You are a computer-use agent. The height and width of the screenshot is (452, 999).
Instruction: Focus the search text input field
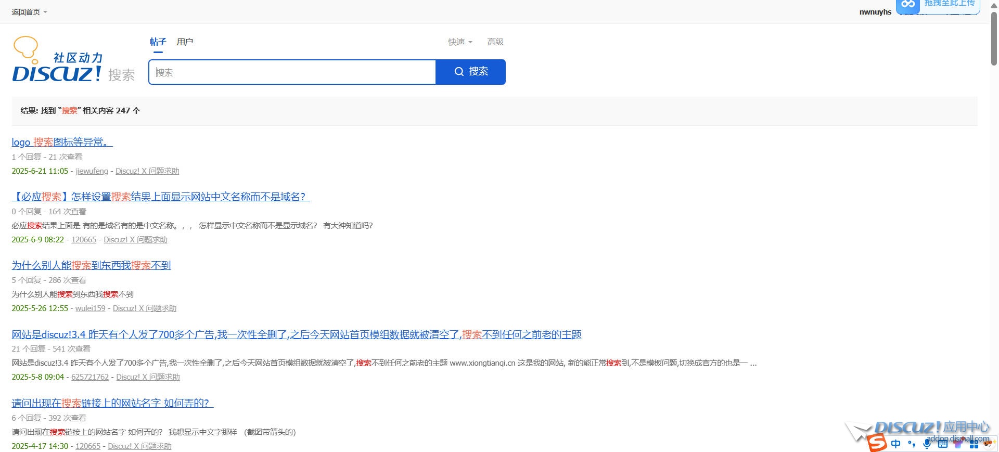[292, 72]
